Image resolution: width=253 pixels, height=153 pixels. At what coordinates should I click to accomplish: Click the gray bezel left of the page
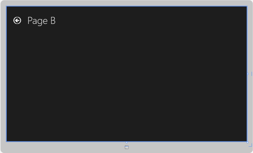click(x=3, y=74)
